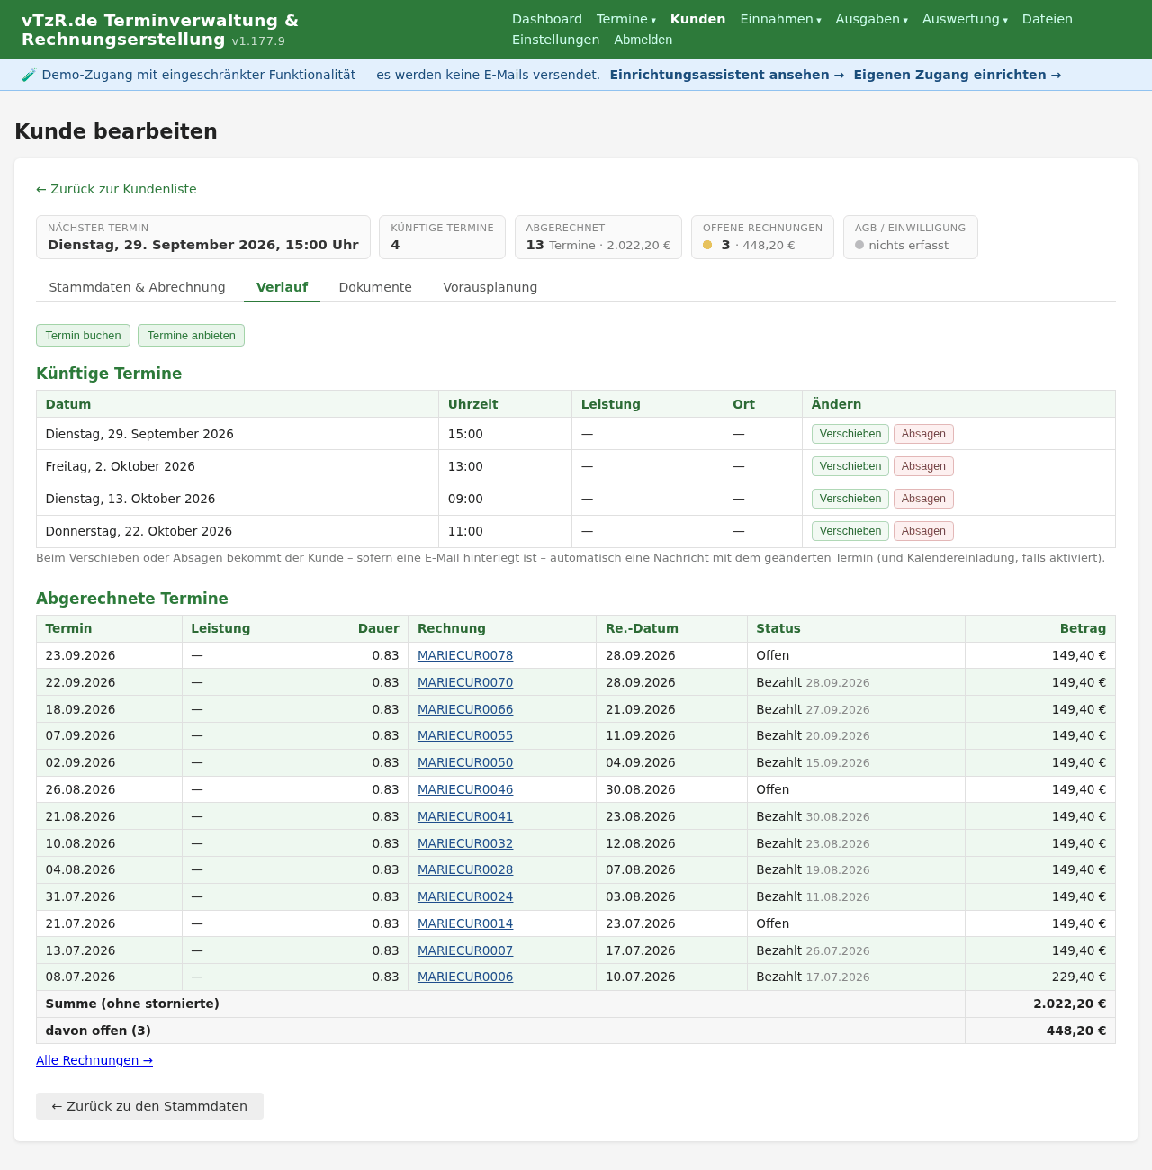
Task: Open invoice MARIECUR0046
Action: 465,789
